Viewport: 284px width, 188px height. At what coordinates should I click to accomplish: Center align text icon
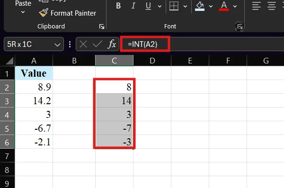[272, 6]
